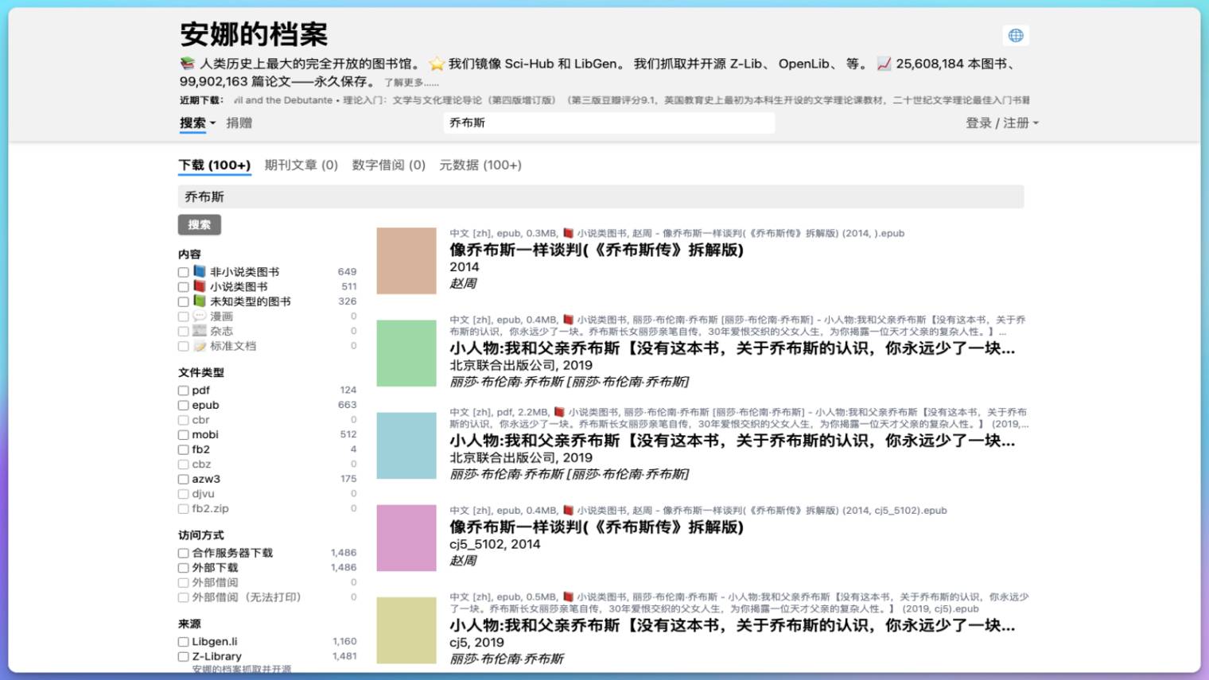Click the 了解更多 expand link
The width and height of the screenshot is (1209, 680).
coord(410,83)
